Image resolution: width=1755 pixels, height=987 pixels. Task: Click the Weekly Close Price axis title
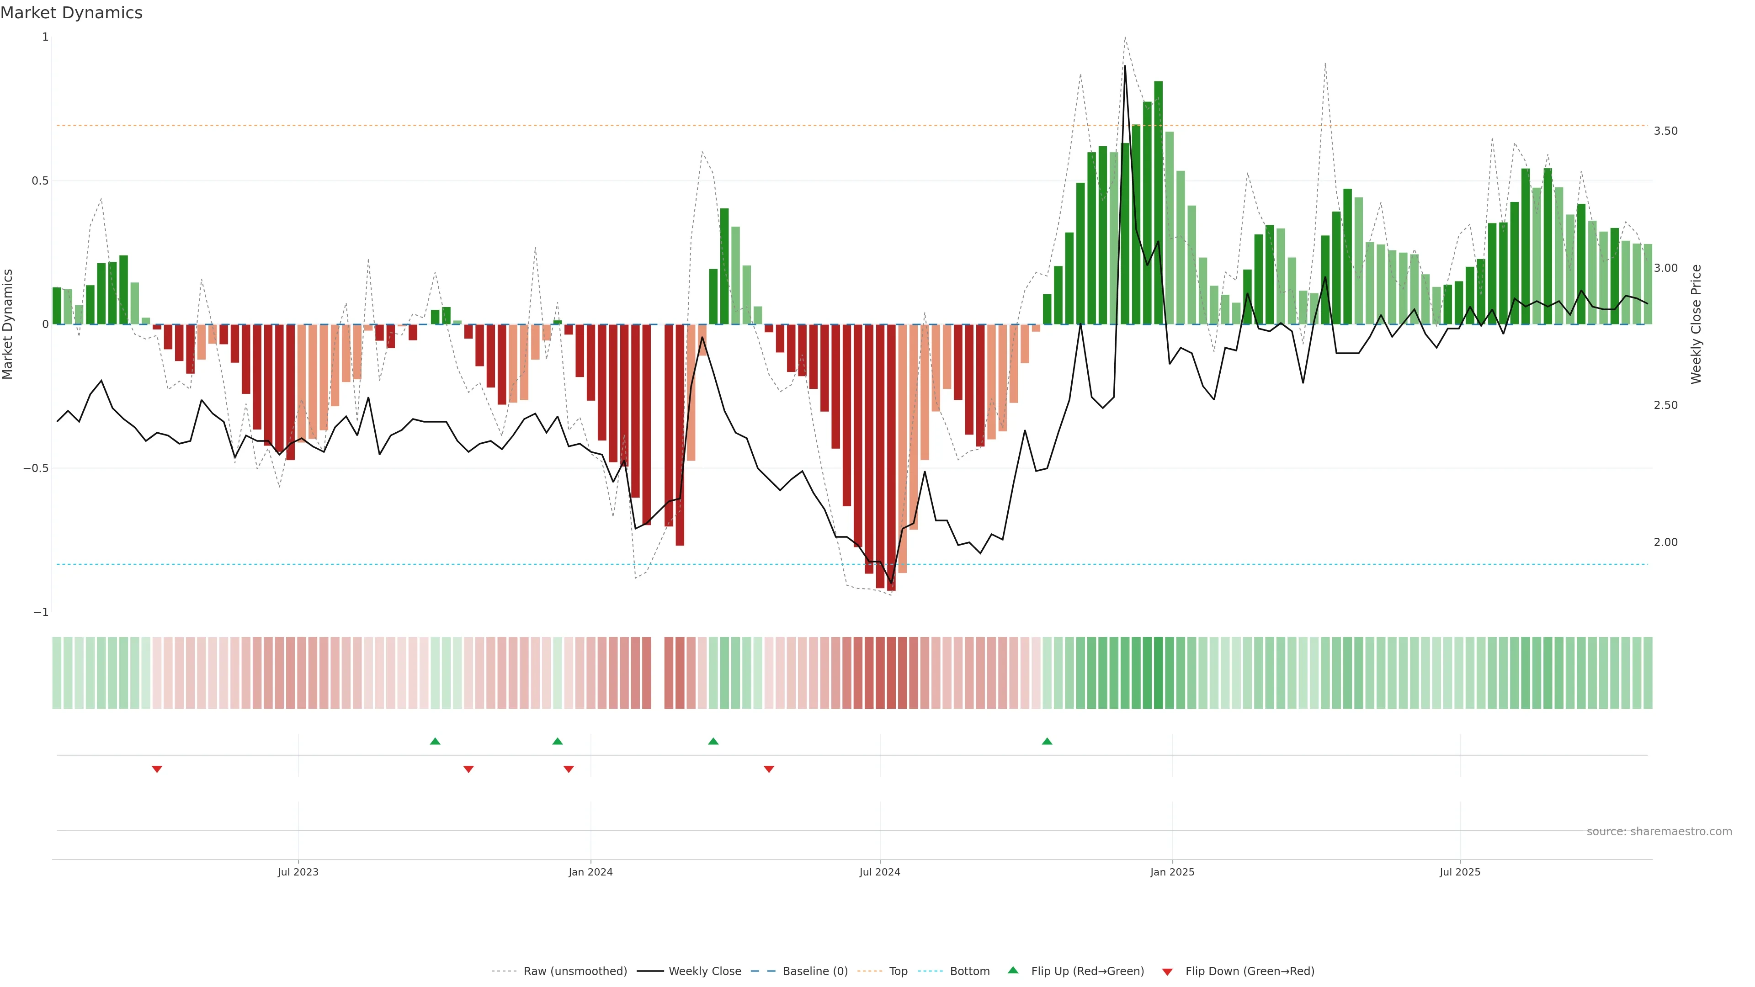pyautogui.click(x=1696, y=324)
